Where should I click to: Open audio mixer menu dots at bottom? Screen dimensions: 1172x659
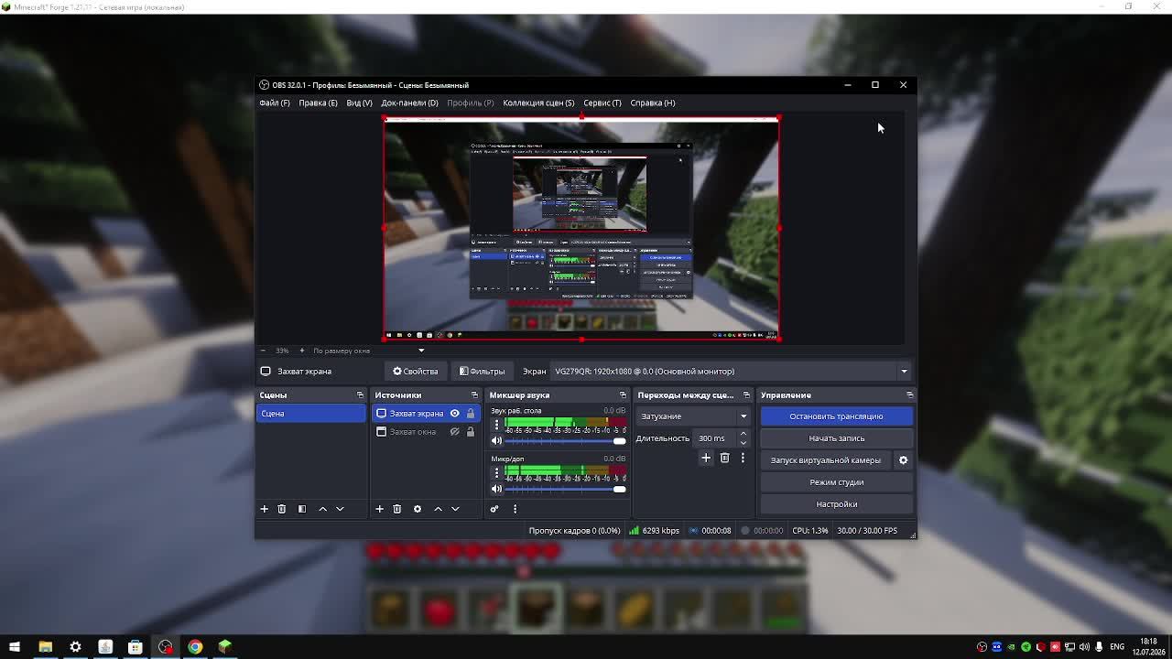tap(515, 509)
